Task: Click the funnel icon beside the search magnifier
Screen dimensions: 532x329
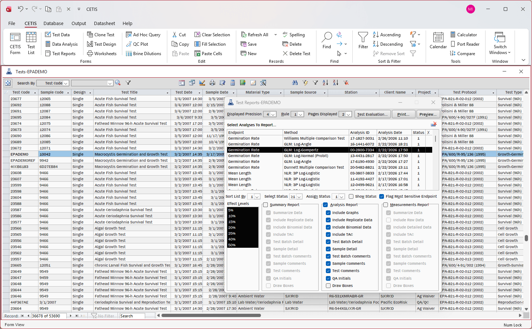Action: [128, 83]
